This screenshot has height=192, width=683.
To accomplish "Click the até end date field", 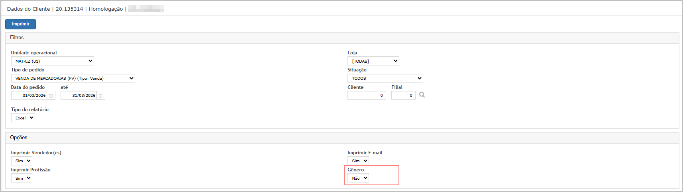I will (x=79, y=96).
